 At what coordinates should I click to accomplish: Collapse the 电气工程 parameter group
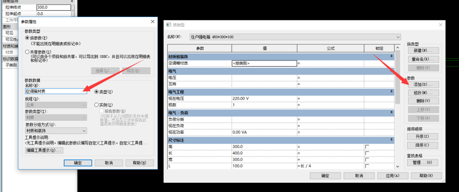392,92
